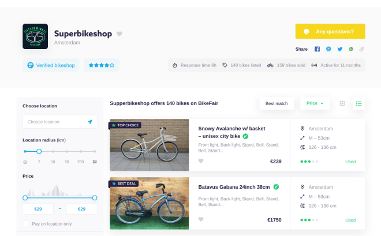Use current location arrow icon
This screenshot has width=381, height=236.
point(90,122)
